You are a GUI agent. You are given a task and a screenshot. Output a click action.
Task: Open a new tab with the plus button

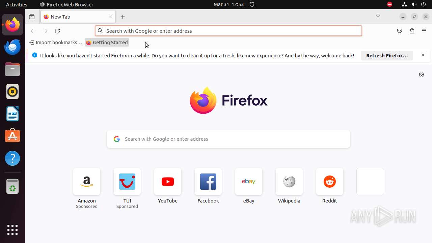123,17
